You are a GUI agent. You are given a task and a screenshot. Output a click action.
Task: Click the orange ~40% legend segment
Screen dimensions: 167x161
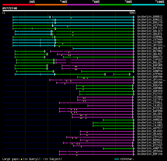point(51,5)
